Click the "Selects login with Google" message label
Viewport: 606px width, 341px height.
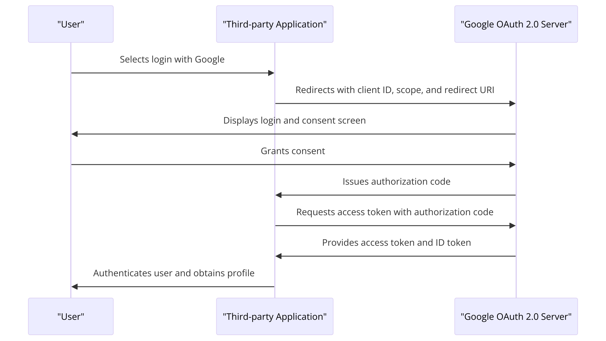pyautogui.click(x=172, y=59)
